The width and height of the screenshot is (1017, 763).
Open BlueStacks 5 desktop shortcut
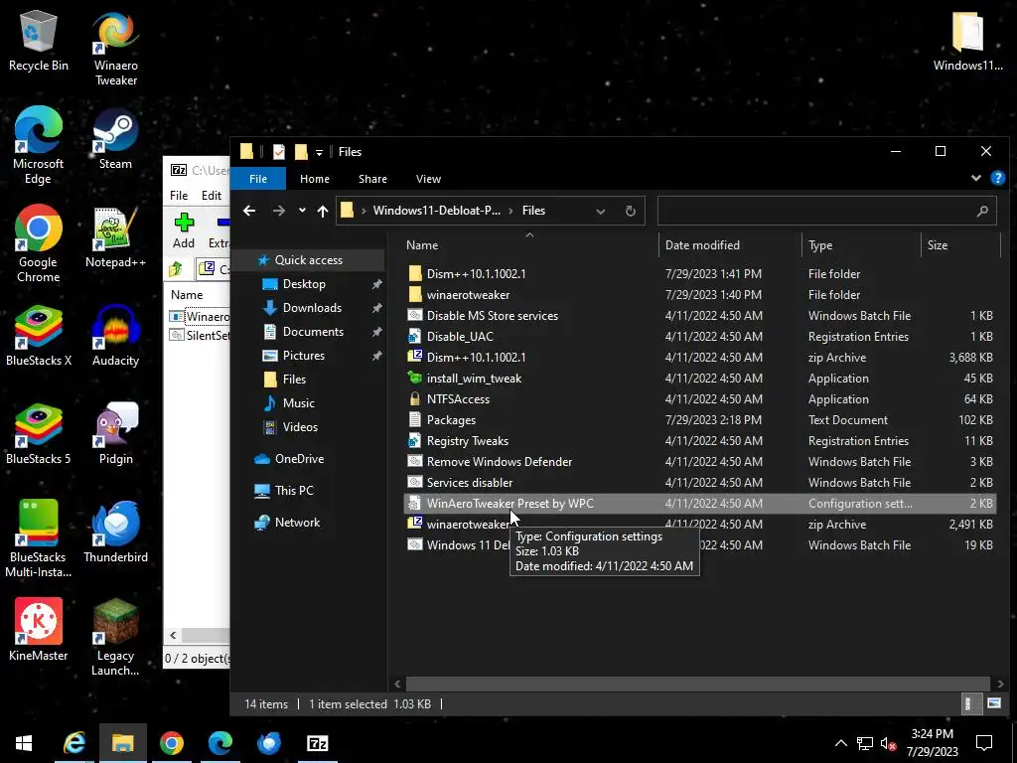click(x=39, y=435)
